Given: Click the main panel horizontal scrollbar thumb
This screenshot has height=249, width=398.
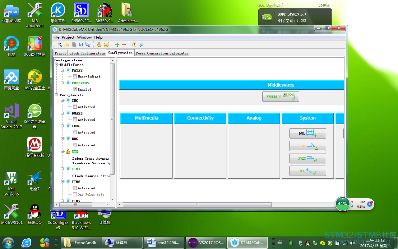Looking at the screenshot, I should click(197, 204).
